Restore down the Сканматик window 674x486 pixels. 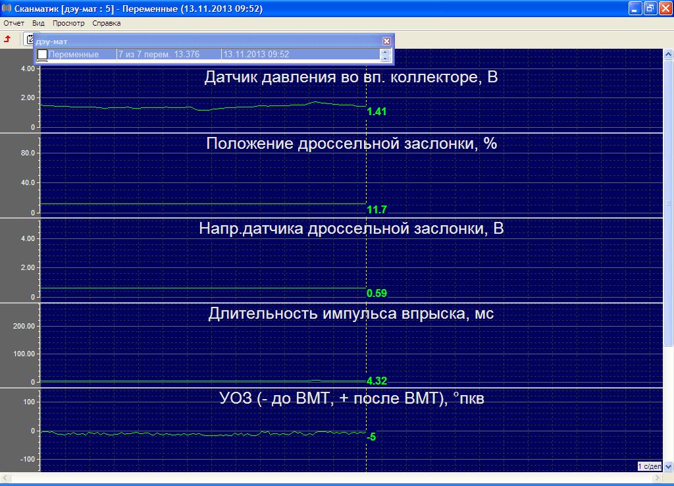point(650,8)
